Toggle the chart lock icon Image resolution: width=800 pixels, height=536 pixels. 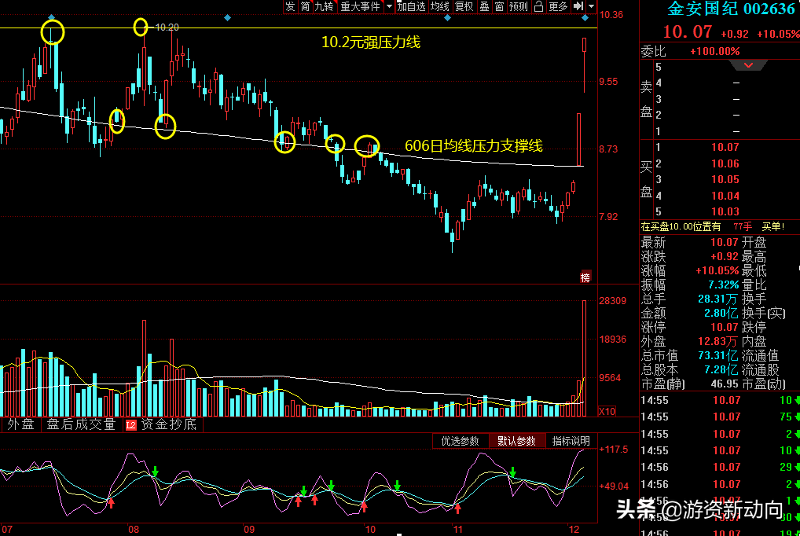tap(538, 6)
